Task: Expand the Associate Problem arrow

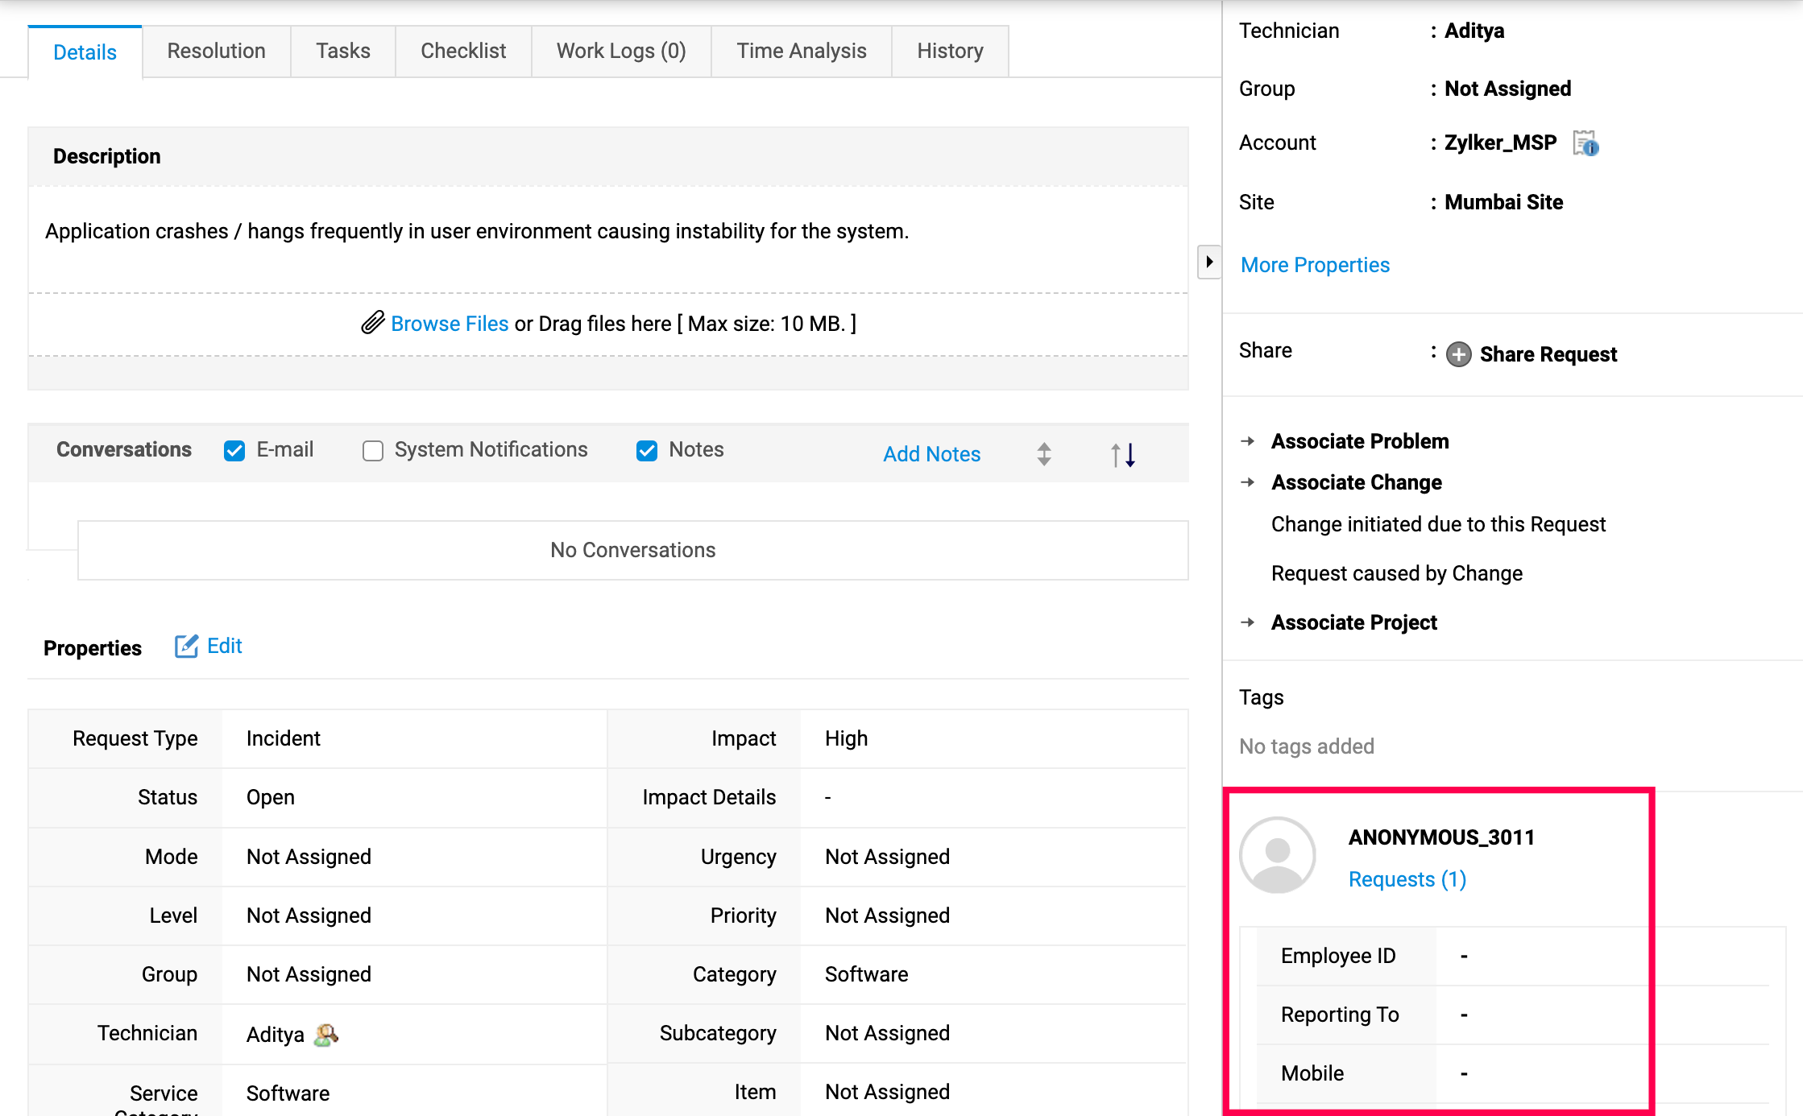Action: tap(1248, 441)
